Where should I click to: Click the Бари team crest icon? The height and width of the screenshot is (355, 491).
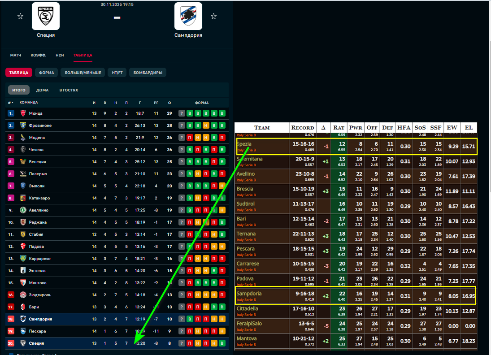pyautogui.click(x=23, y=307)
